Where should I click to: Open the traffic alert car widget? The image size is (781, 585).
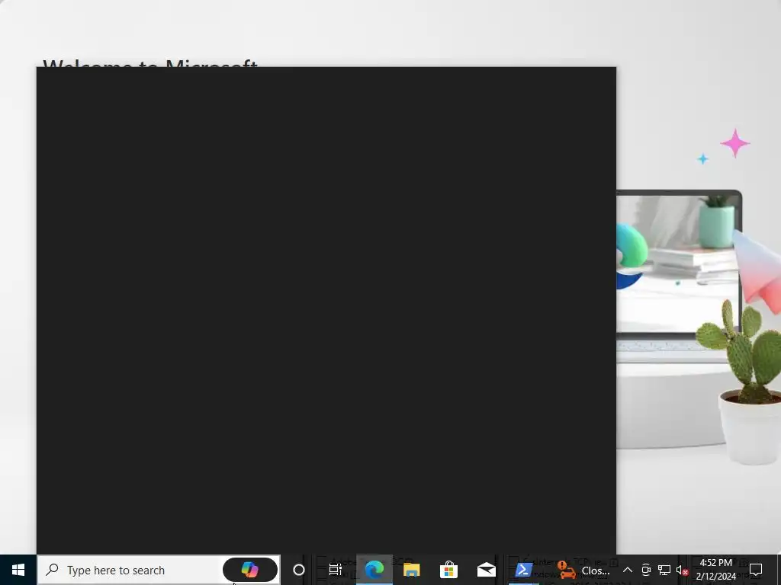click(x=567, y=570)
